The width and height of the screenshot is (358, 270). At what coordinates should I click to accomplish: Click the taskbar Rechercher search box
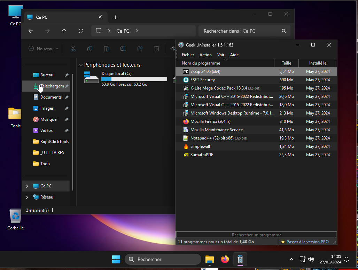pos(163,259)
